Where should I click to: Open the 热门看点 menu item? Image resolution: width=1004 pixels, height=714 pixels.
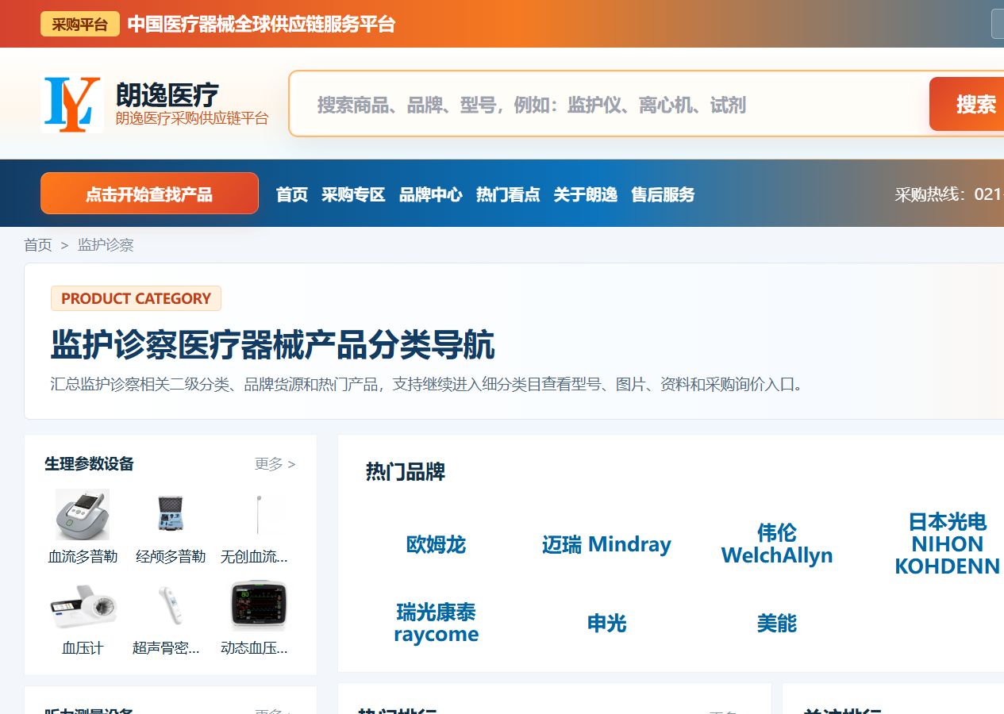point(508,194)
